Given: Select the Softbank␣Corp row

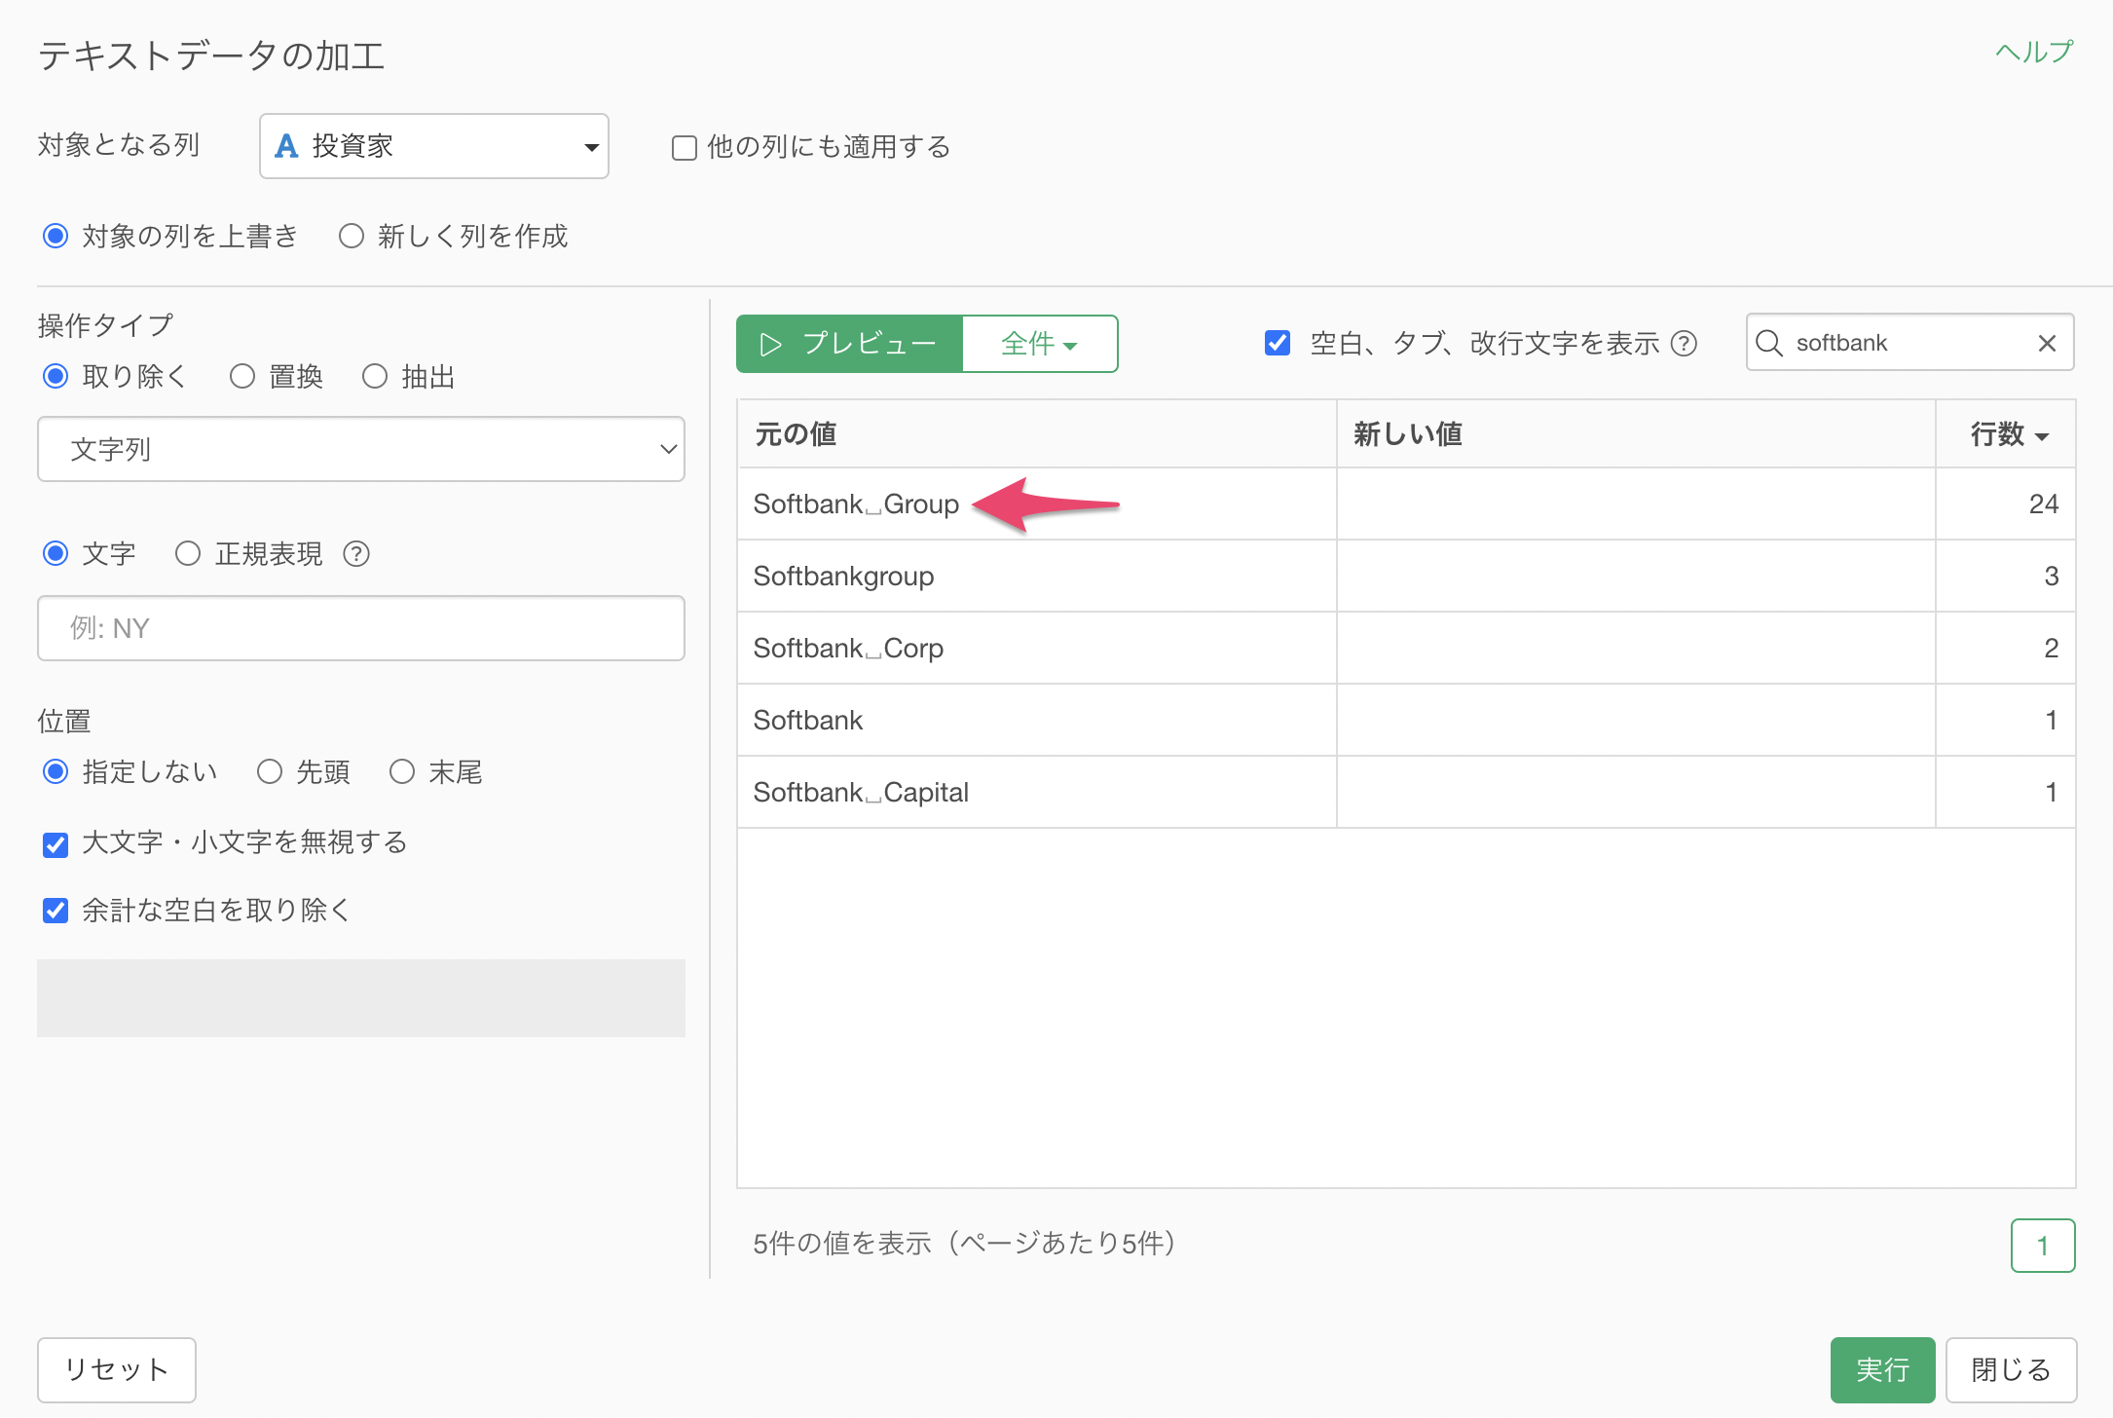Looking at the screenshot, I should coord(1406,649).
